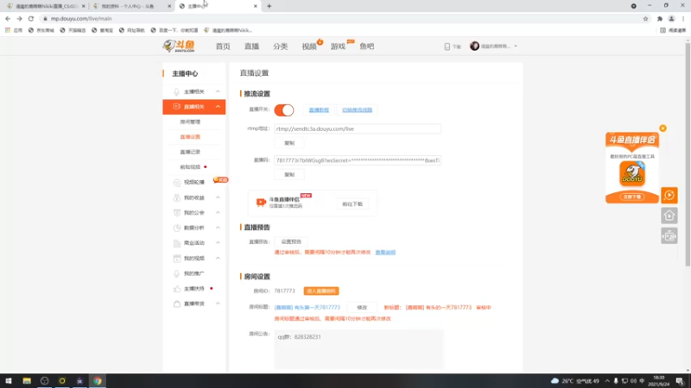
Task: Click 立即下载 in the floating ad
Action: pos(632,197)
